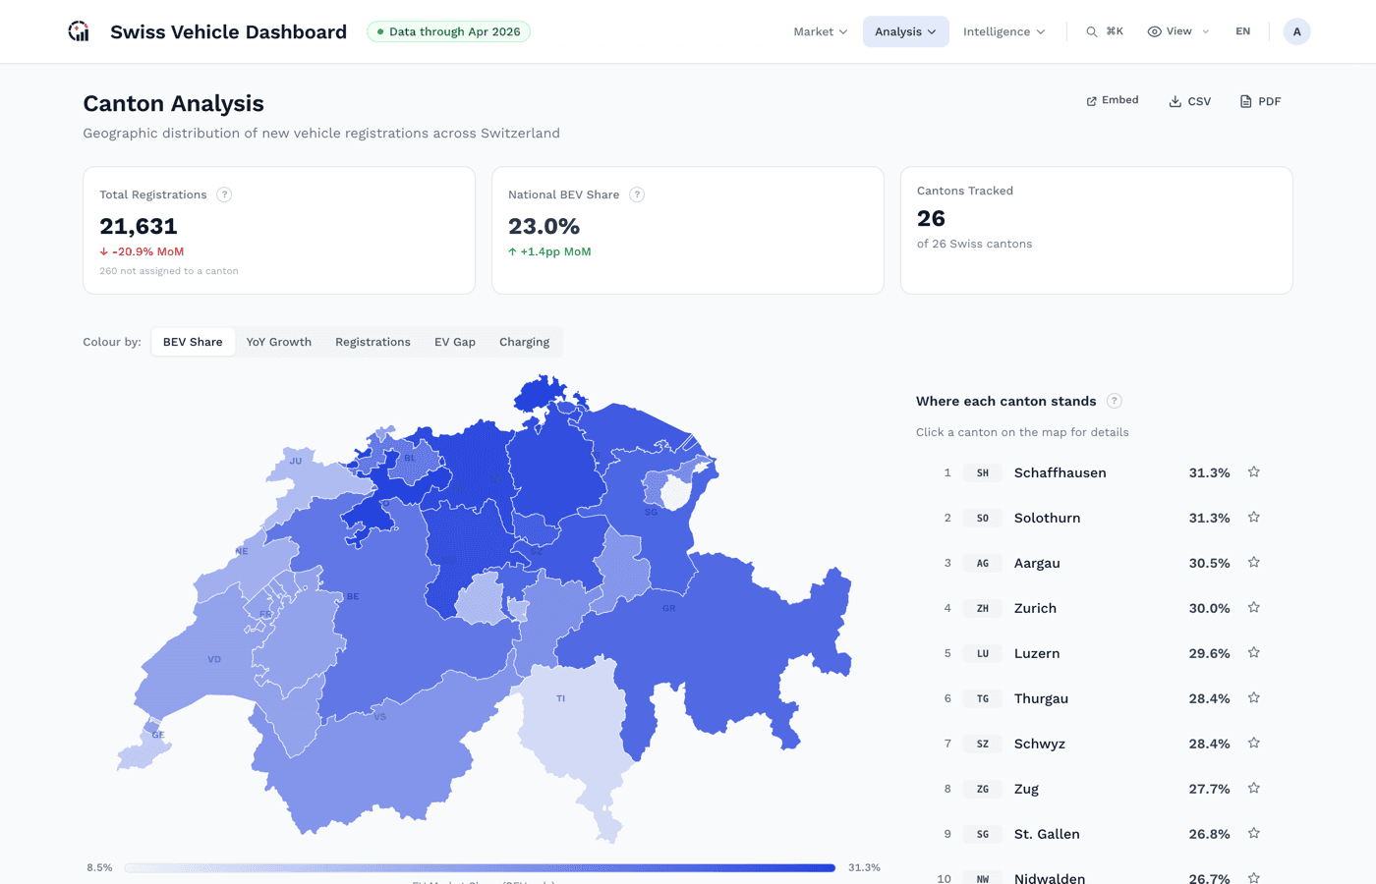This screenshot has width=1376, height=884.
Task: Open the search icon with ⌘K shortcut
Action: tap(1105, 31)
